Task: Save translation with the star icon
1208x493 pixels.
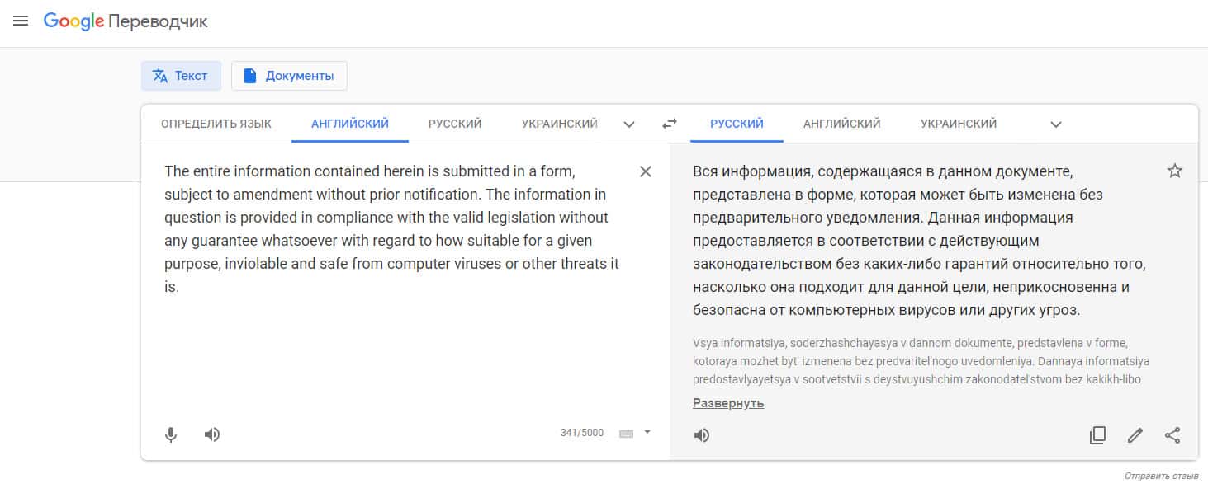Action: pyautogui.click(x=1175, y=171)
